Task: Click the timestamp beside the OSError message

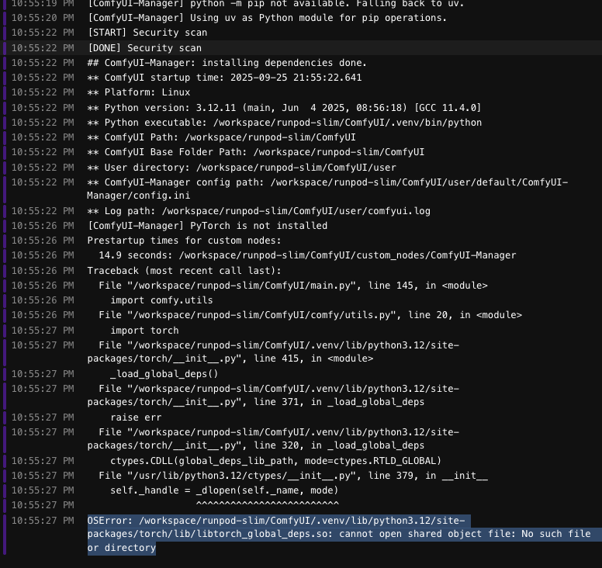Action: coord(43,521)
